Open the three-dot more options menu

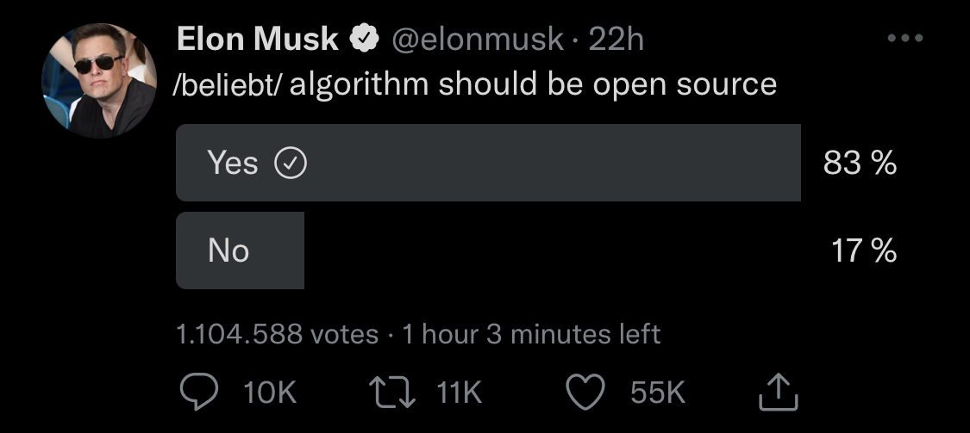[x=905, y=38]
